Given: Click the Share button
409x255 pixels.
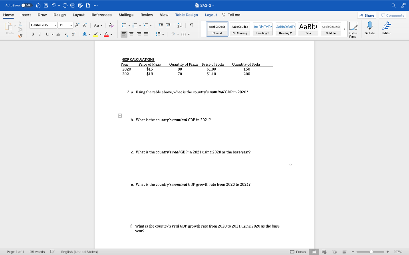Looking at the screenshot, I should 367,16.
